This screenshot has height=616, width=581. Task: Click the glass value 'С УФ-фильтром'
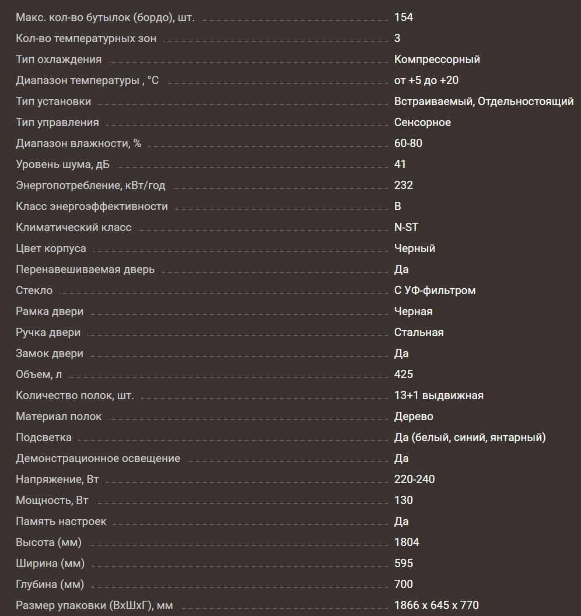[435, 290]
